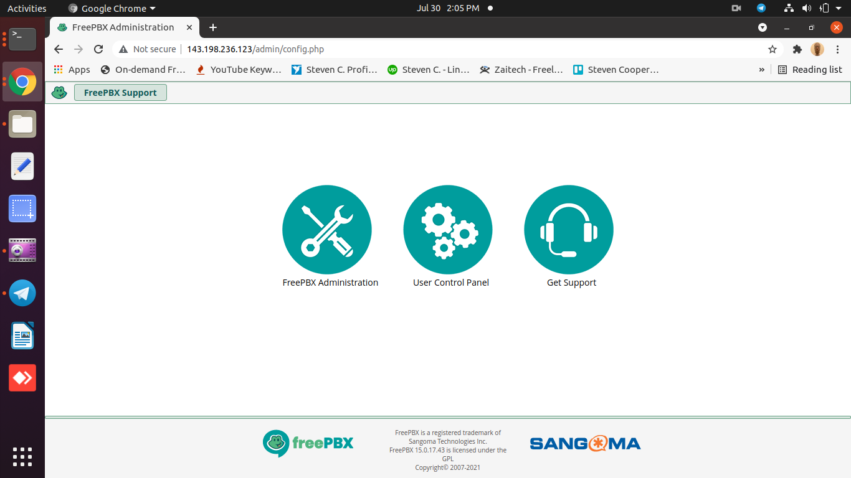Open AnyDesk from the dock

click(22, 378)
